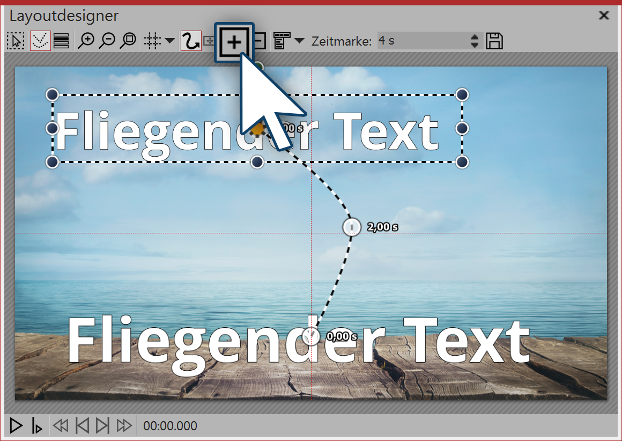
Task: Activate the fit-to-view zoom icon
Action: point(128,40)
